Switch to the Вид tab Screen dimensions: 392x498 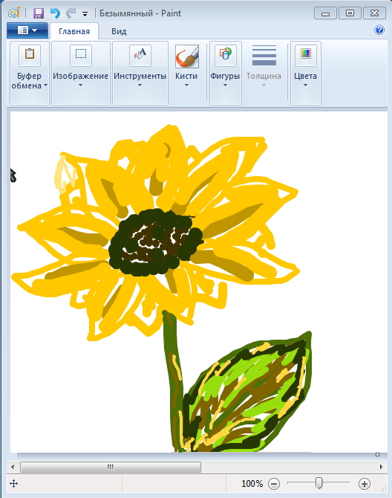119,31
